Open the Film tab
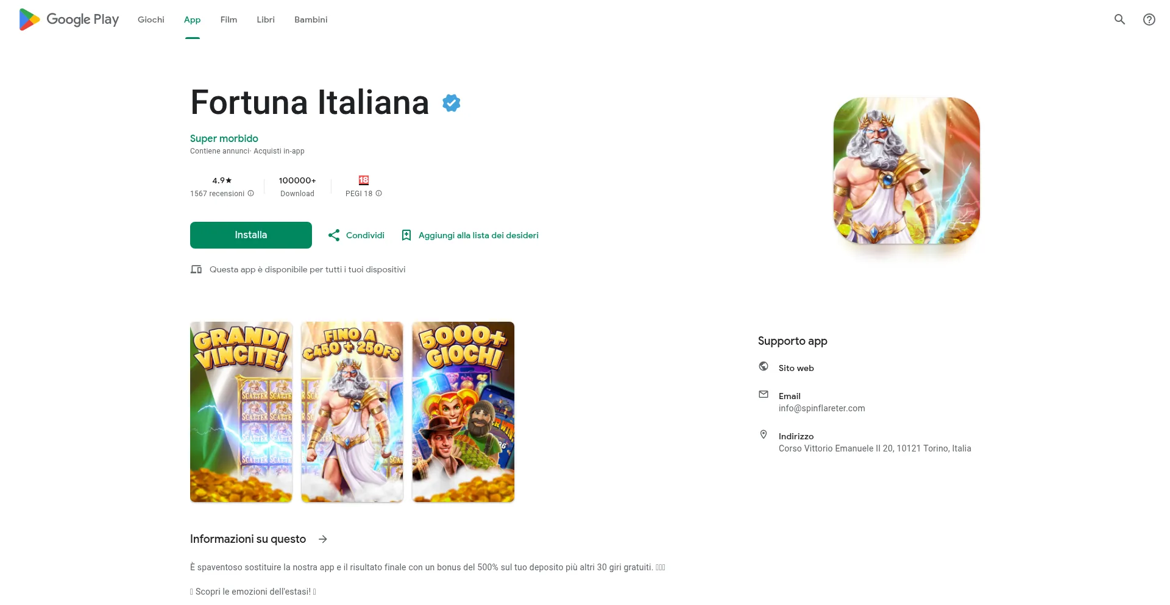 [229, 19]
